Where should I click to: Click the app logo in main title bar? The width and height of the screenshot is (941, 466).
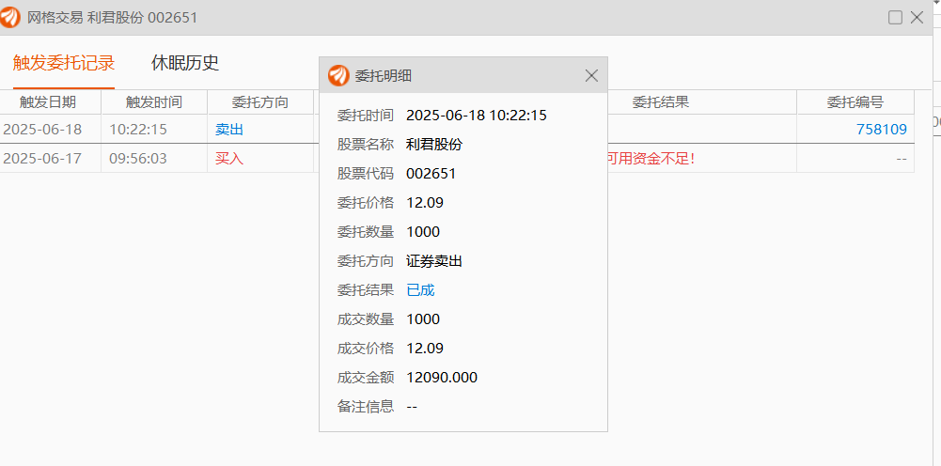point(10,18)
